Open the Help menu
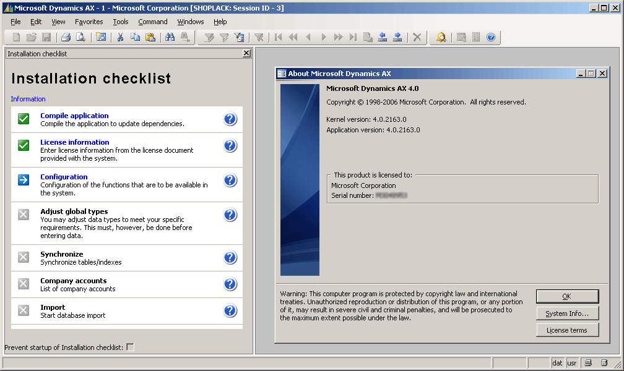 (220, 22)
